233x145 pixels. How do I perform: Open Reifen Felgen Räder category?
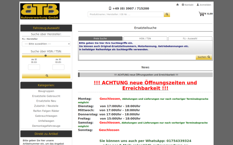pos(46,111)
